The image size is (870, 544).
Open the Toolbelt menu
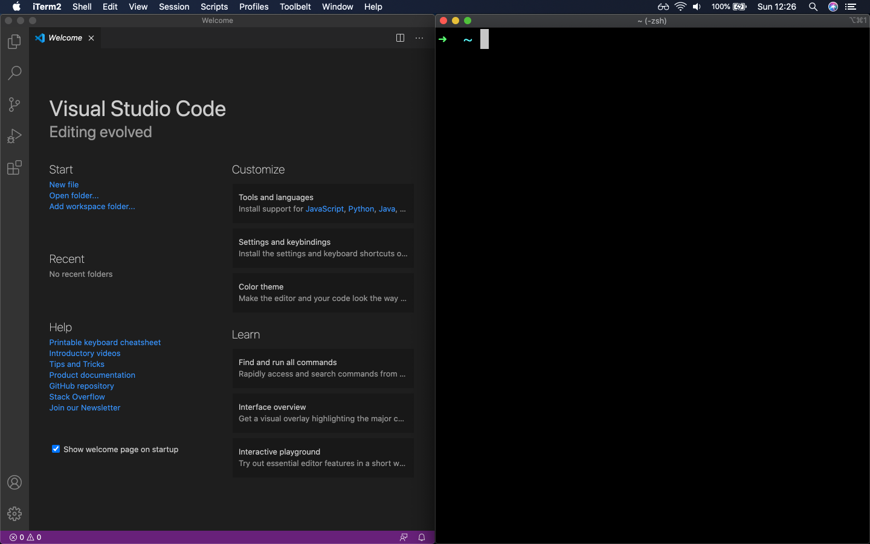pos(295,7)
